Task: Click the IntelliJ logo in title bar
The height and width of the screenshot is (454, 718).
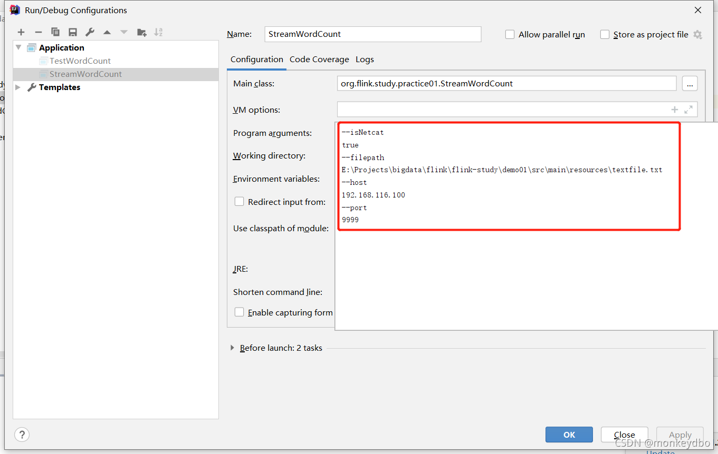Action: pos(15,9)
